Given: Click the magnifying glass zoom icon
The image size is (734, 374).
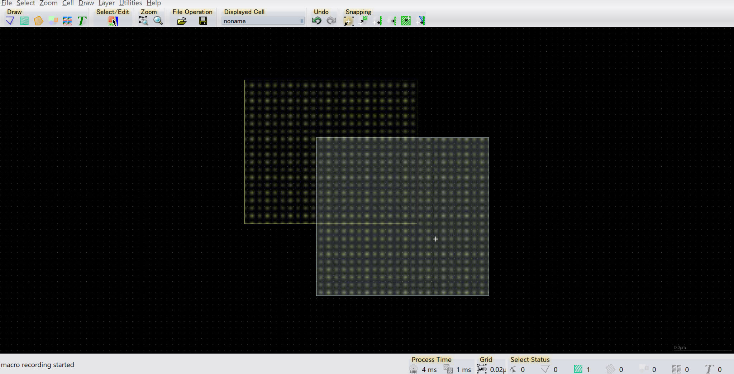Looking at the screenshot, I should (x=158, y=21).
